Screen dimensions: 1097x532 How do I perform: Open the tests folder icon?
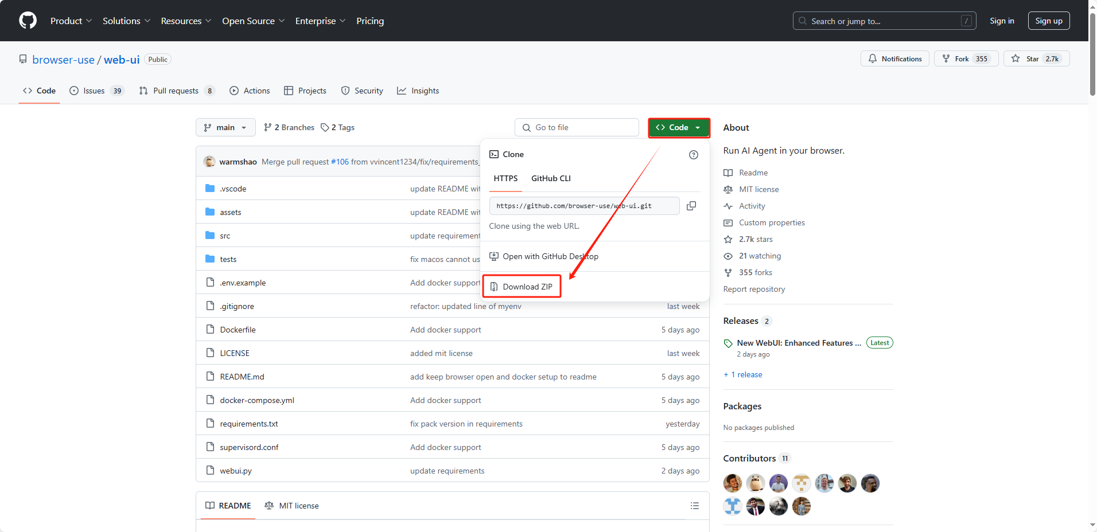coord(210,259)
